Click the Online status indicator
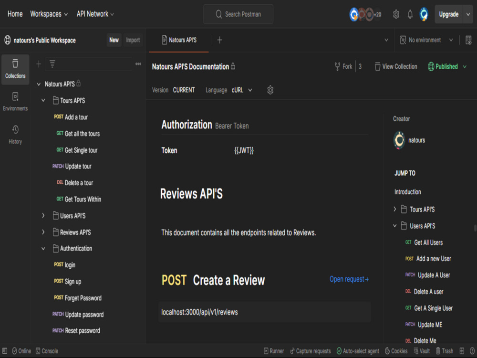 [x=21, y=351]
